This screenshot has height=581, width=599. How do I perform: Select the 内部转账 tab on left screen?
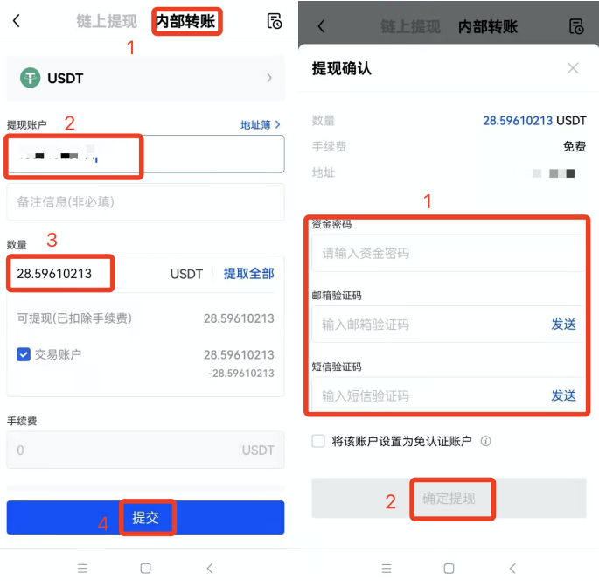tap(186, 22)
